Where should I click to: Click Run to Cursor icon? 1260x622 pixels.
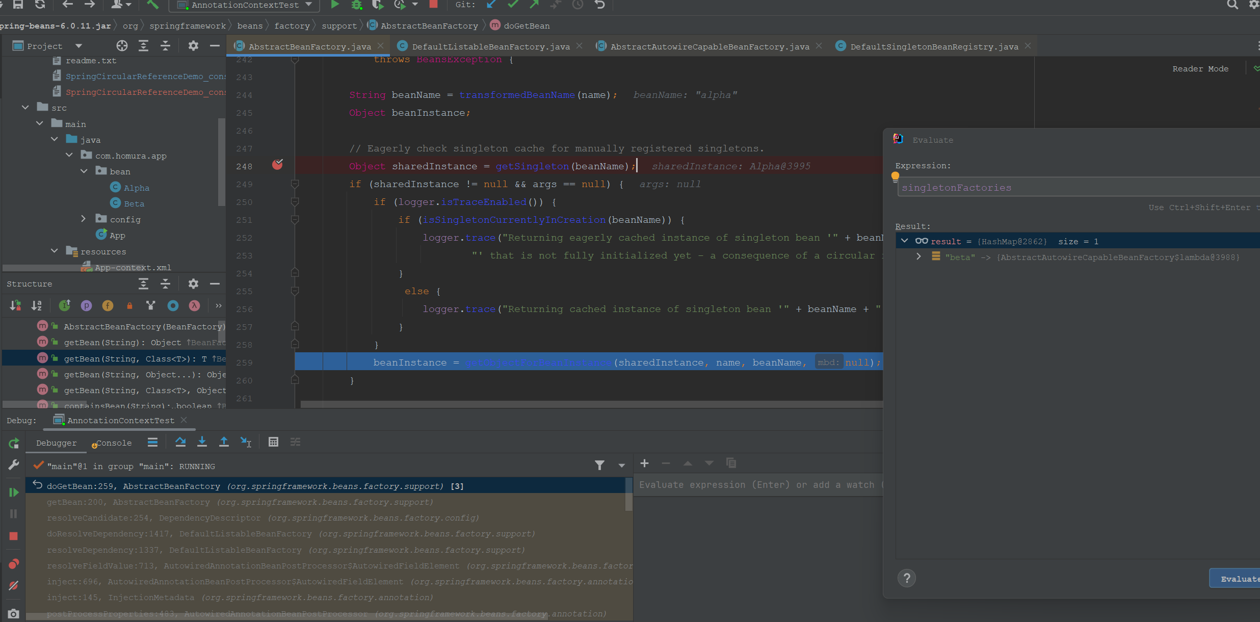tap(246, 442)
